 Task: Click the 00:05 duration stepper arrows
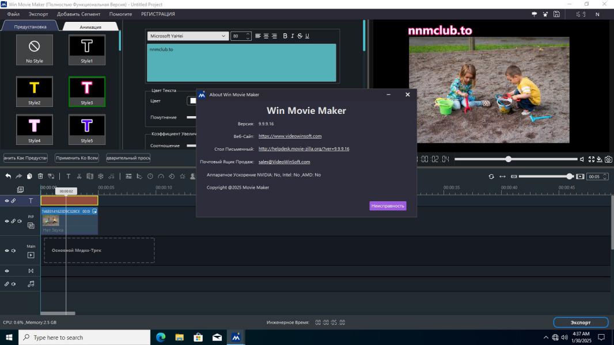tap(605, 177)
